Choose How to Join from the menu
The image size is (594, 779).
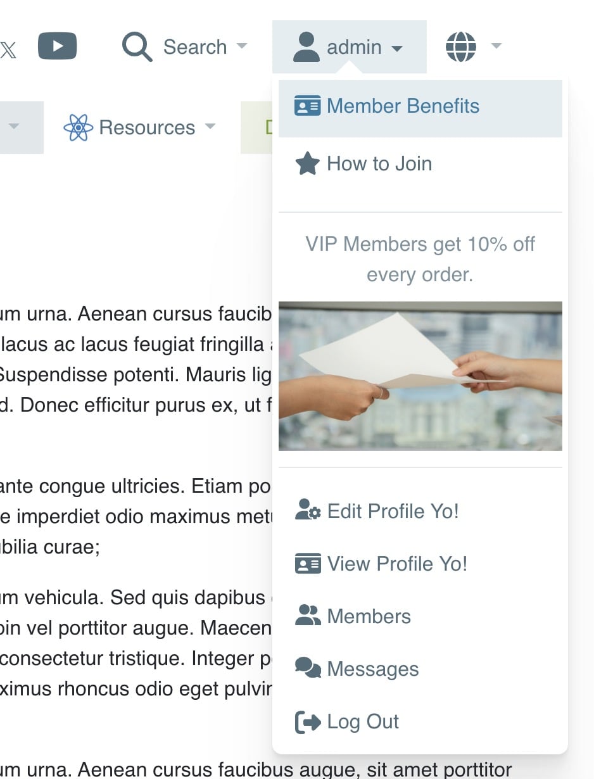click(379, 163)
